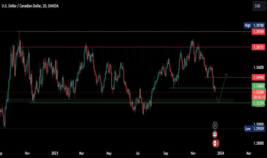This screenshot has height=158, width=267.
Task: Click the lightning bolt event icon
Action: coord(215,126)
